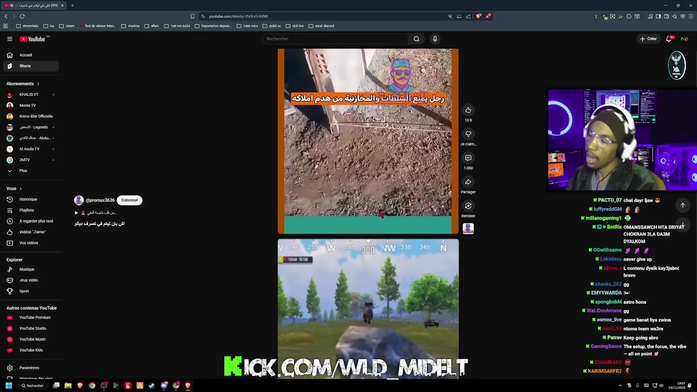Click the @promax3636 channel avatar
This screenshot has height=392, width=697.
coord(79,200)
